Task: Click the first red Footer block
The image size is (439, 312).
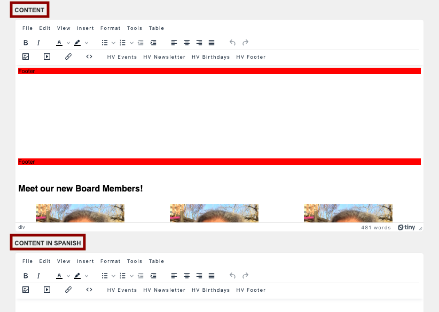Action: pos(219,71)
